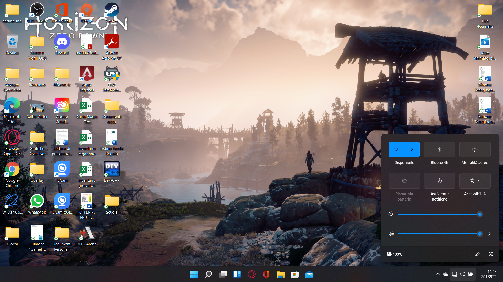Open the Steam desktop shortcut

tap(112, 13)
